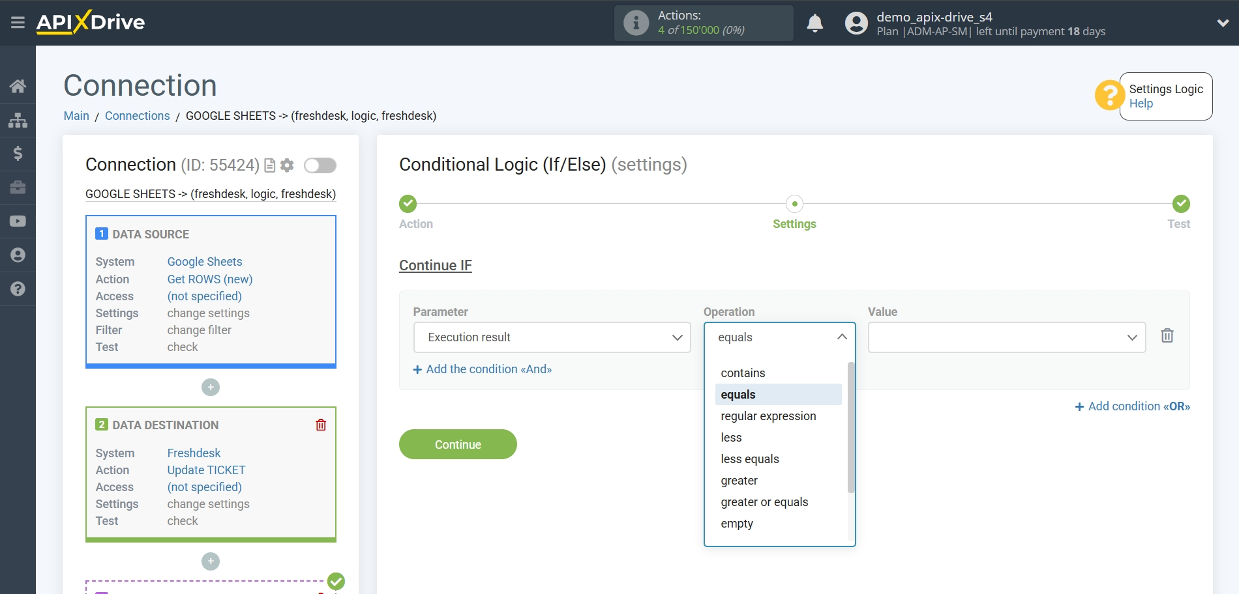Screen dimensions: 1239x594
Task: Click the ApiX-Drive logo
Action: (x=91, y=22)
